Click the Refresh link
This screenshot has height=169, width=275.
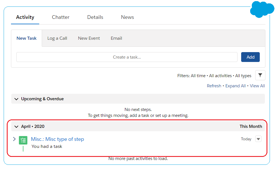(x=214, y=86)
